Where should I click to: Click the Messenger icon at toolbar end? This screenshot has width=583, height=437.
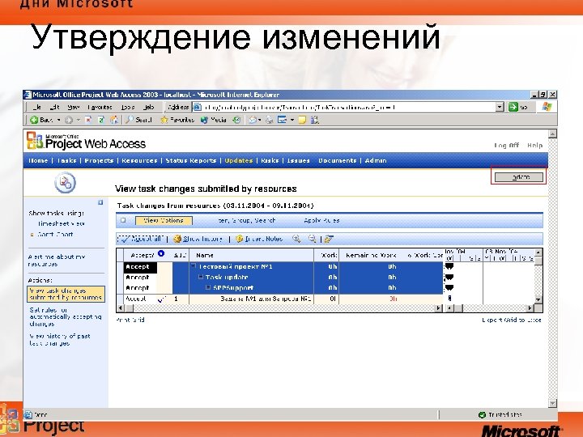click(314, 120)
